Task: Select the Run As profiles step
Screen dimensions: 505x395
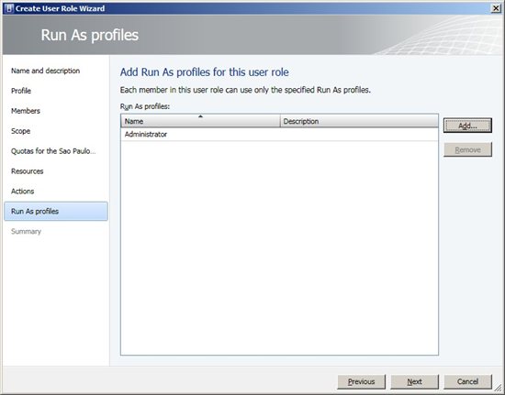Action: click(x=56, y=211)
